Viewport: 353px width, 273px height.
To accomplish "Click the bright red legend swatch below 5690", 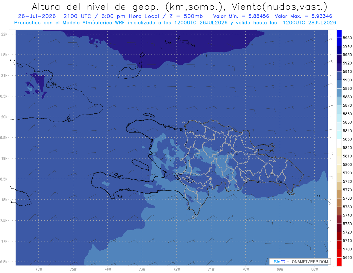I will tap(339, 262).
